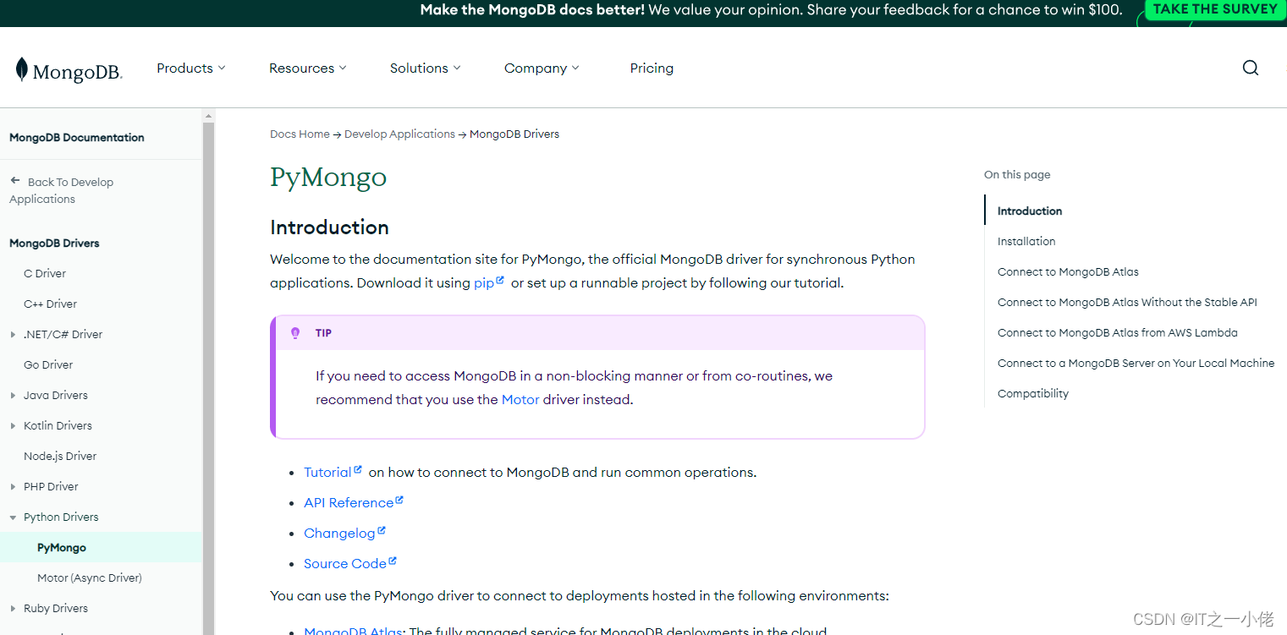This screenshot has width=1287, height=635.
Task: Expand the Ruby Drivers tree arrow
Action: click(x=13, y=609)
